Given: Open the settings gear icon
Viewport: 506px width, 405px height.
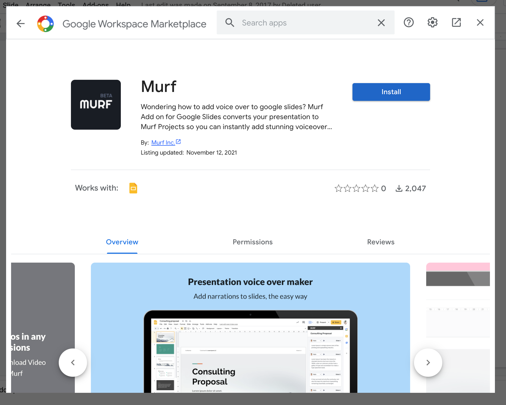Looking at the screenshot, I should pos(433,22).
